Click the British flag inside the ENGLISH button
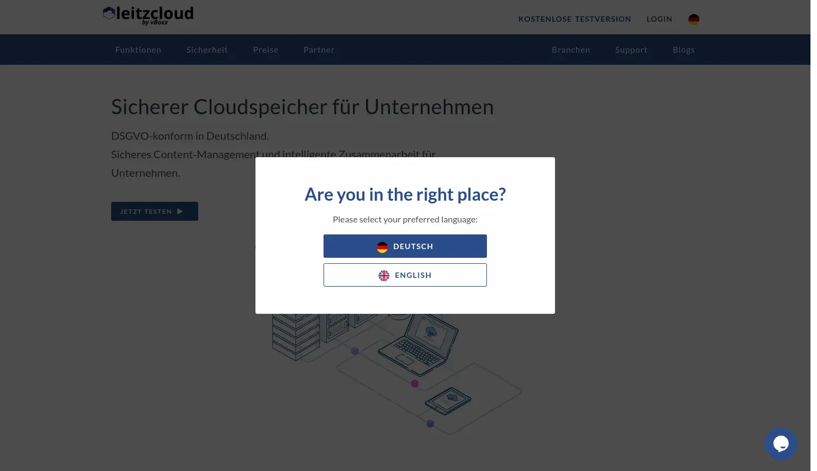This screenshot has width=817, height=471. (x=384, y=275)
